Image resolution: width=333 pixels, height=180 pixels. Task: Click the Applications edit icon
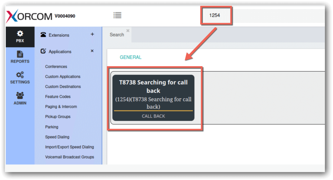click(x=43, y=51)
